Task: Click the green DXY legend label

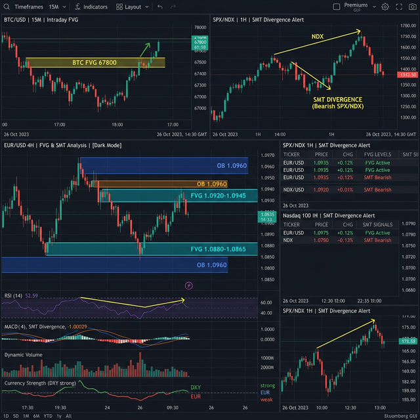Action: point(196,387)
